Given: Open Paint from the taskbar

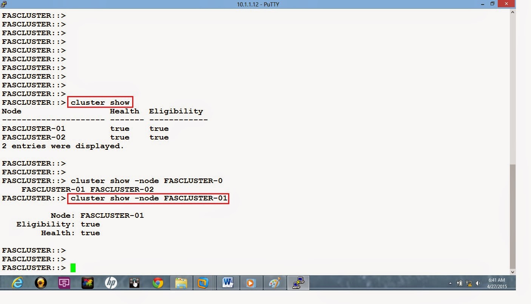Looking at the screenshot, I should [x=275, y=282].
